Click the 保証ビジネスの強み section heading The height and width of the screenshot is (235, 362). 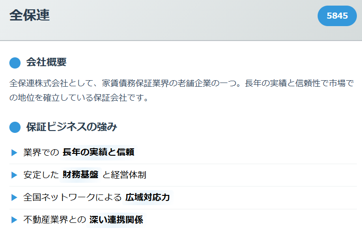click(x=72, y=127)
